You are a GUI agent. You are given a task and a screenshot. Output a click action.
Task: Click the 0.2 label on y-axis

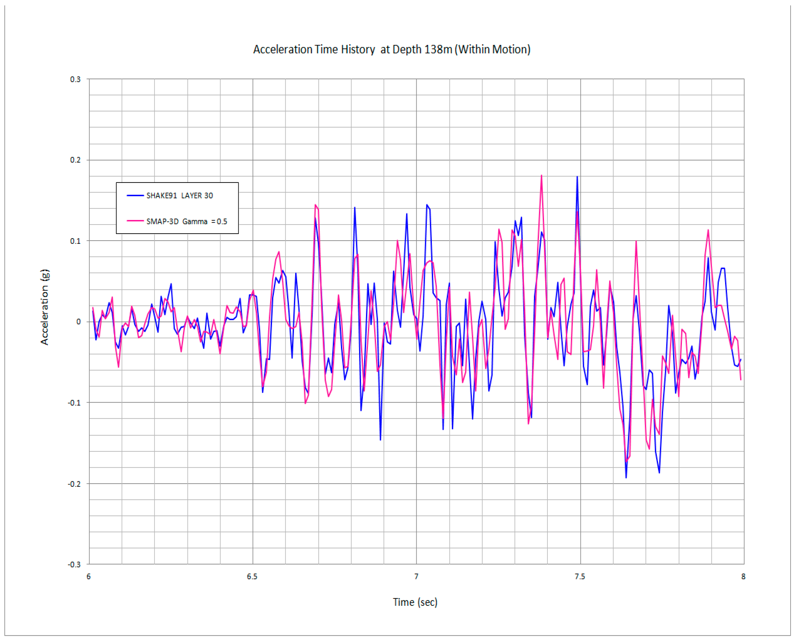click(x=75, y=160)
